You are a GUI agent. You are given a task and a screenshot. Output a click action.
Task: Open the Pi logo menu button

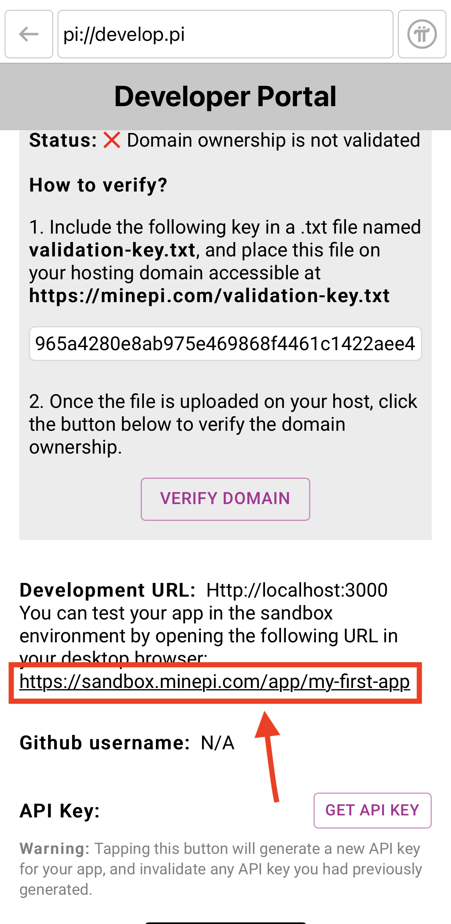pos(422,34)
